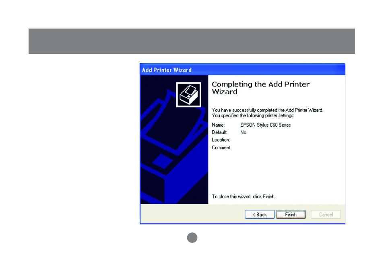The height and width of the screenshot is (267, 384).
Task: Go back with the Back button
Action: point(260,214)
